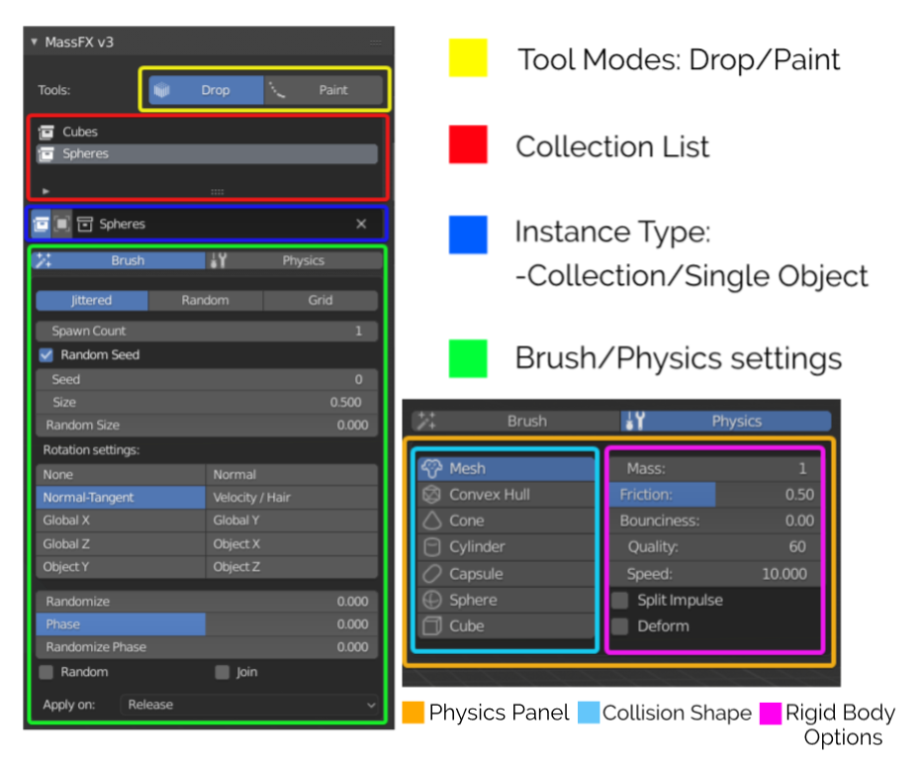Open the Brush settings tab
The image size is (923, 761).
(x=129, y=259)
